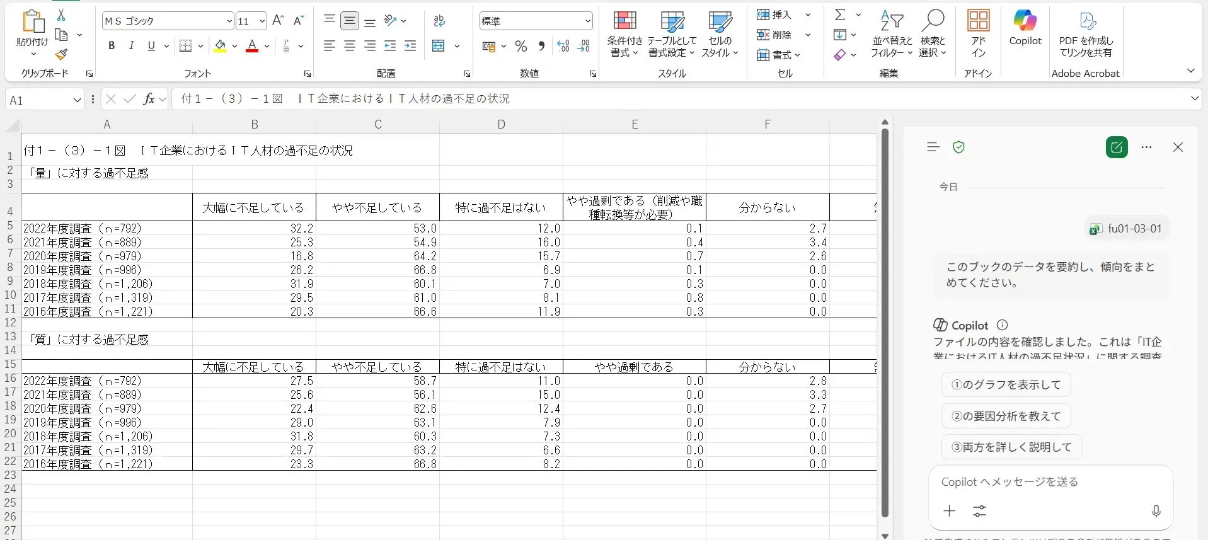Click the Copilot ribbon button
The width and height of the screenshot is (1208, 540).
(1025, 29)
